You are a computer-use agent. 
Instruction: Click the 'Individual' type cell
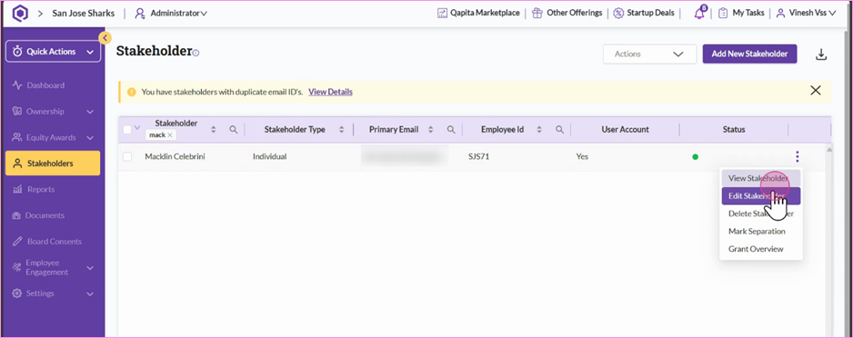pyautogui.click(x=269, y=156)
